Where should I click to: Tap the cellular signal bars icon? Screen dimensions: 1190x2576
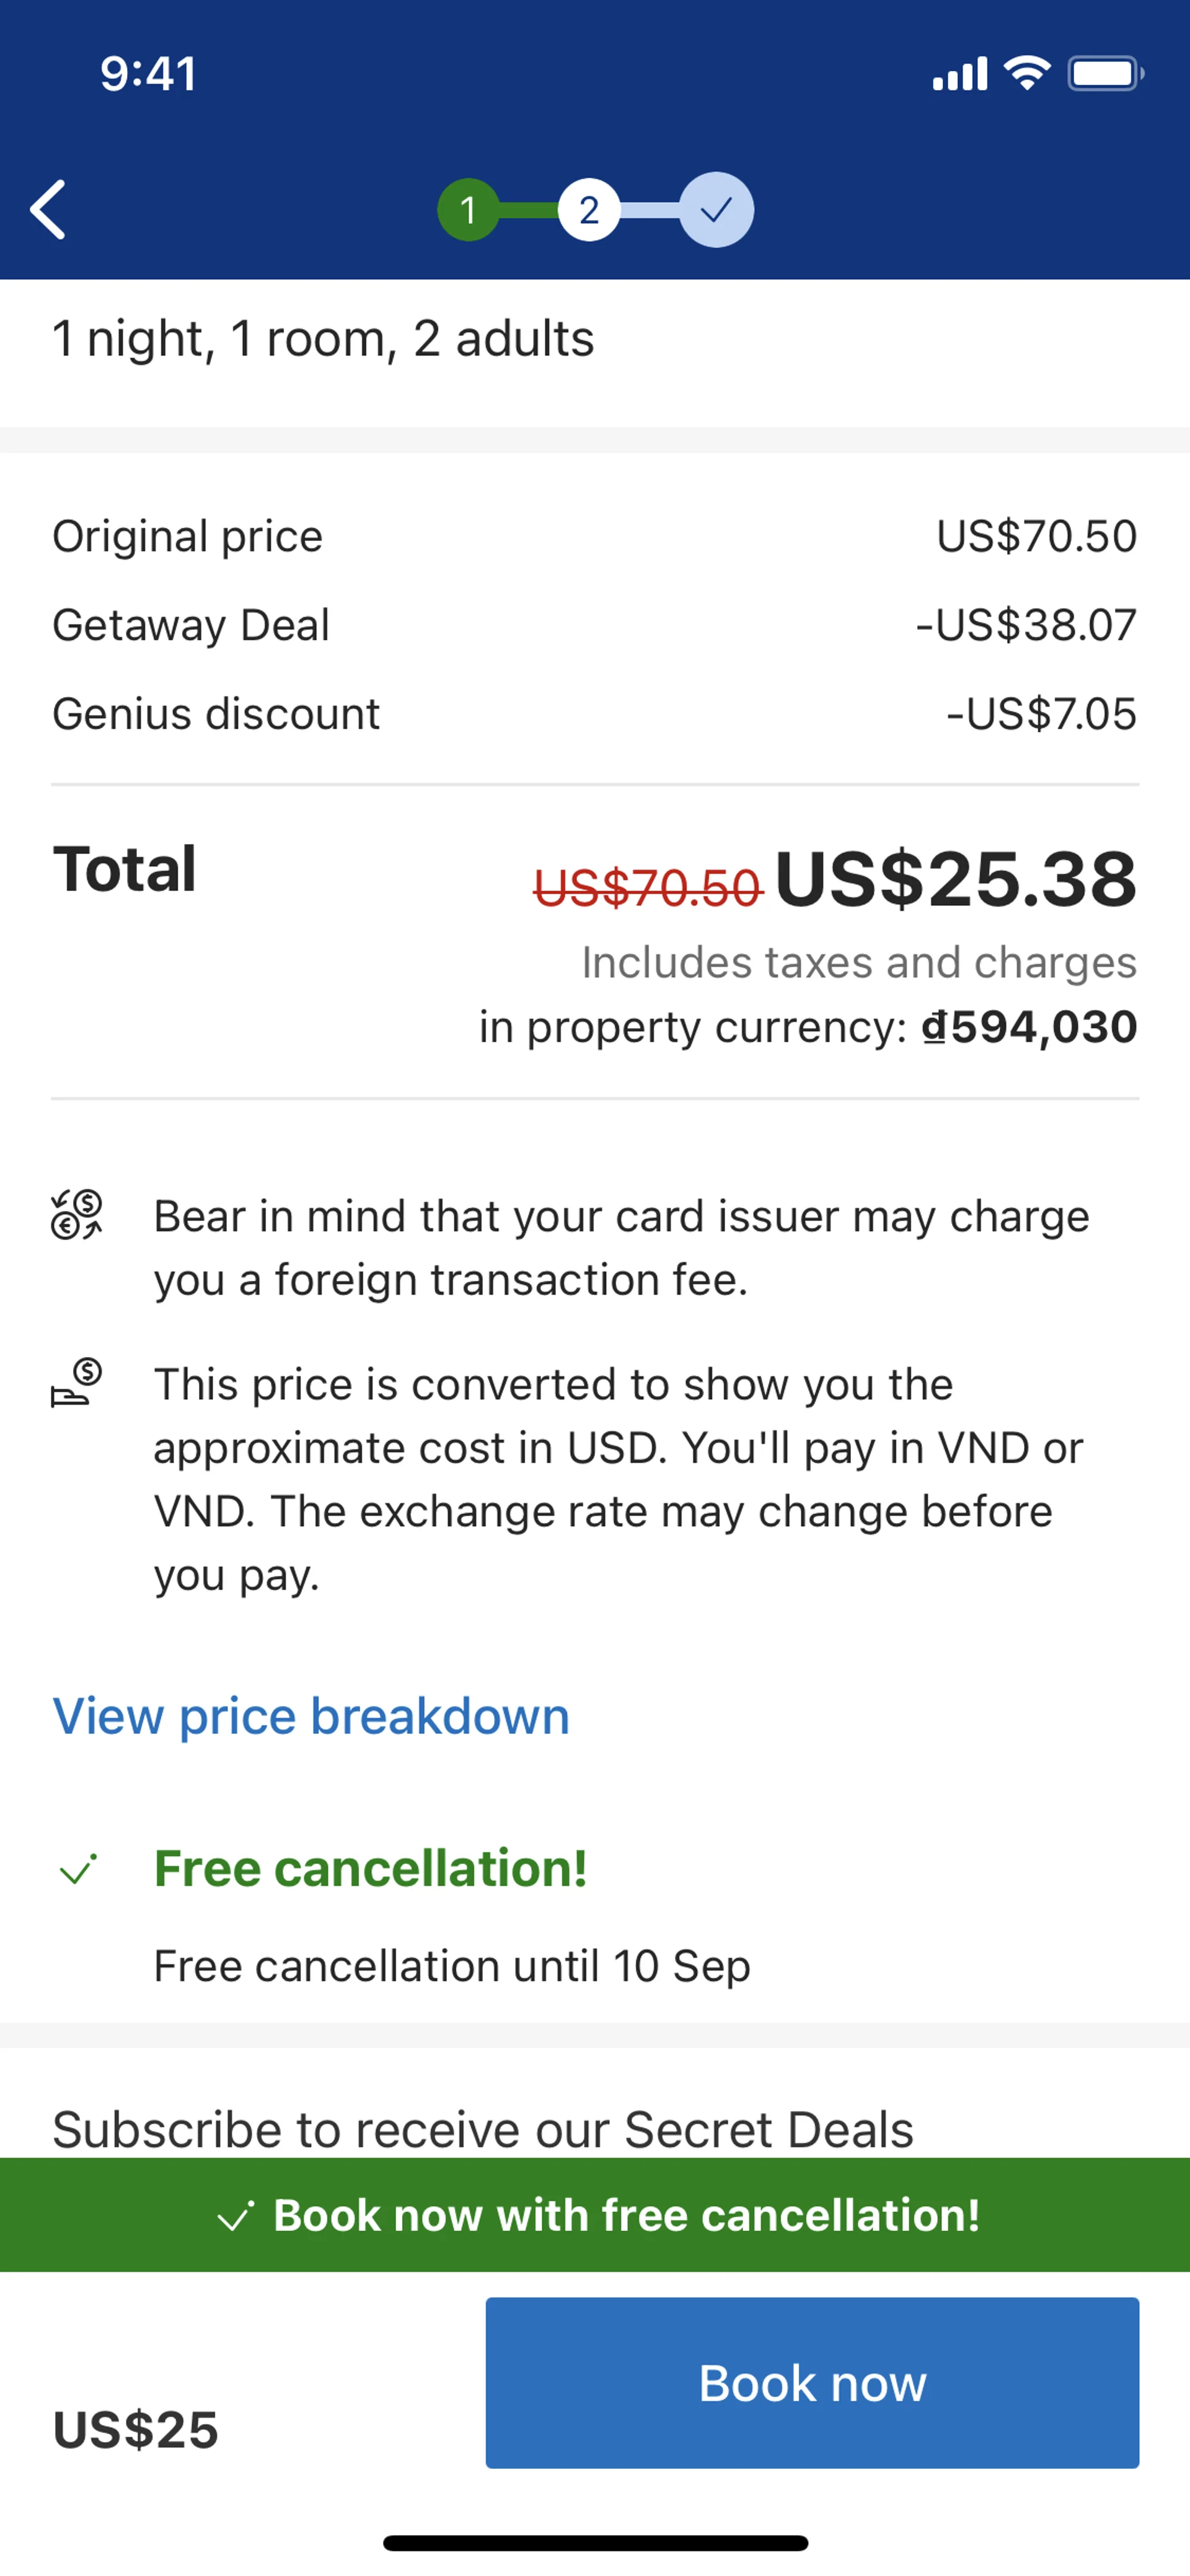click(959, 73)
